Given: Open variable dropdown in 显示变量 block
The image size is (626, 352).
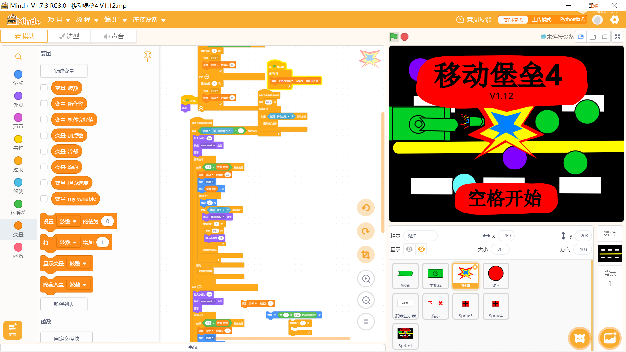Looking at the screenshot, I should pyautogui.click(x=78, y=263).
